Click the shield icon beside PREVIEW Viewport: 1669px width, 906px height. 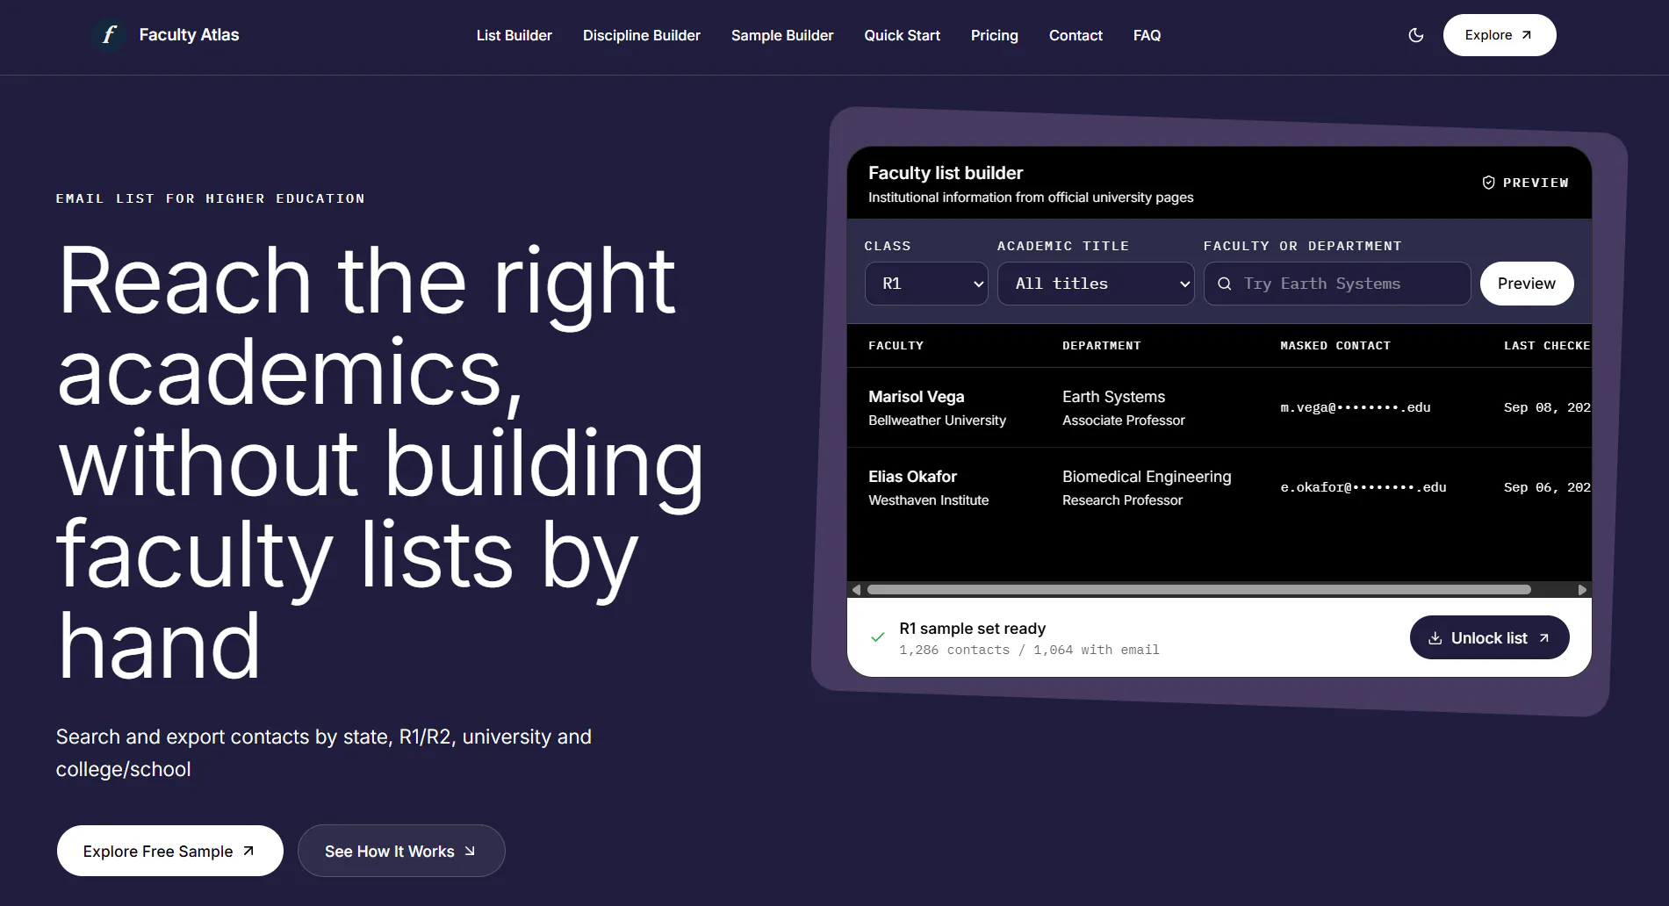coord(1488,183)
